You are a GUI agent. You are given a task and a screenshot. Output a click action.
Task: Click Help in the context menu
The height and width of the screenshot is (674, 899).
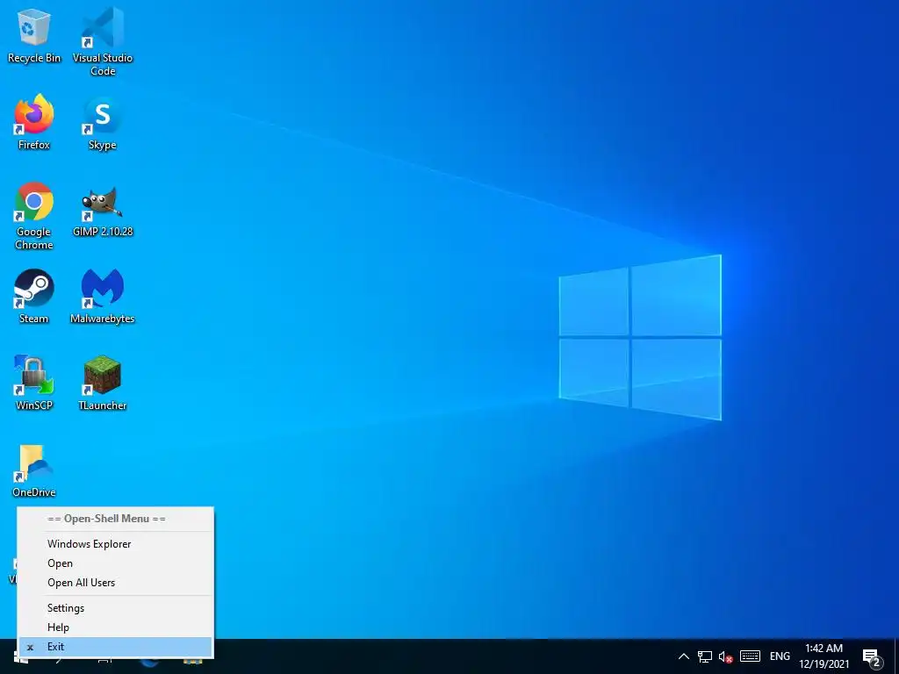(x=115, y=627)
